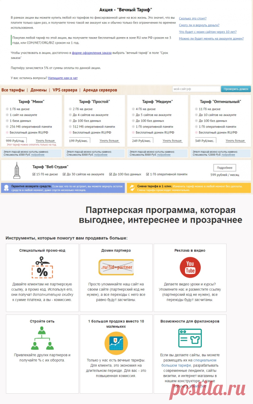Screen dimensions: 253x404
Task: Open the 'Домены' menu item
Action: click(38, 90)
